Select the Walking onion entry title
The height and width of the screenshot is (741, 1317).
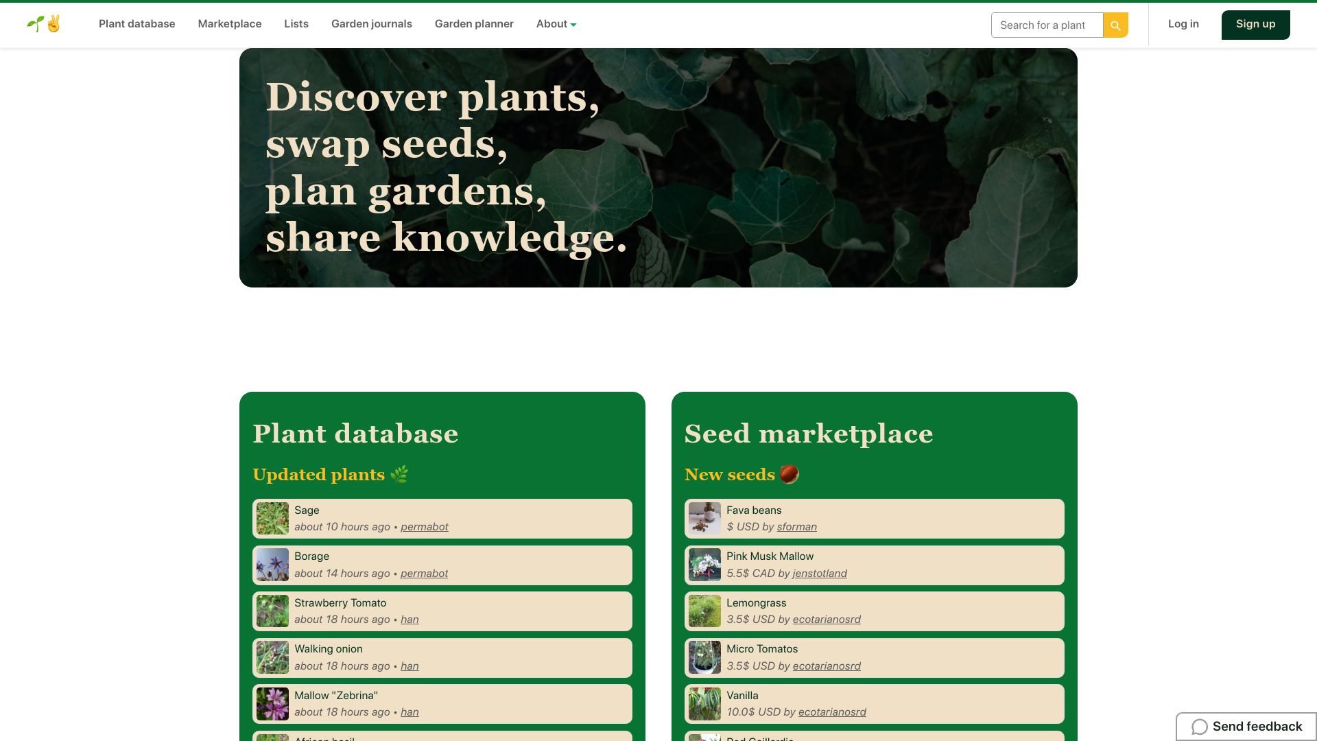(329, 649)
